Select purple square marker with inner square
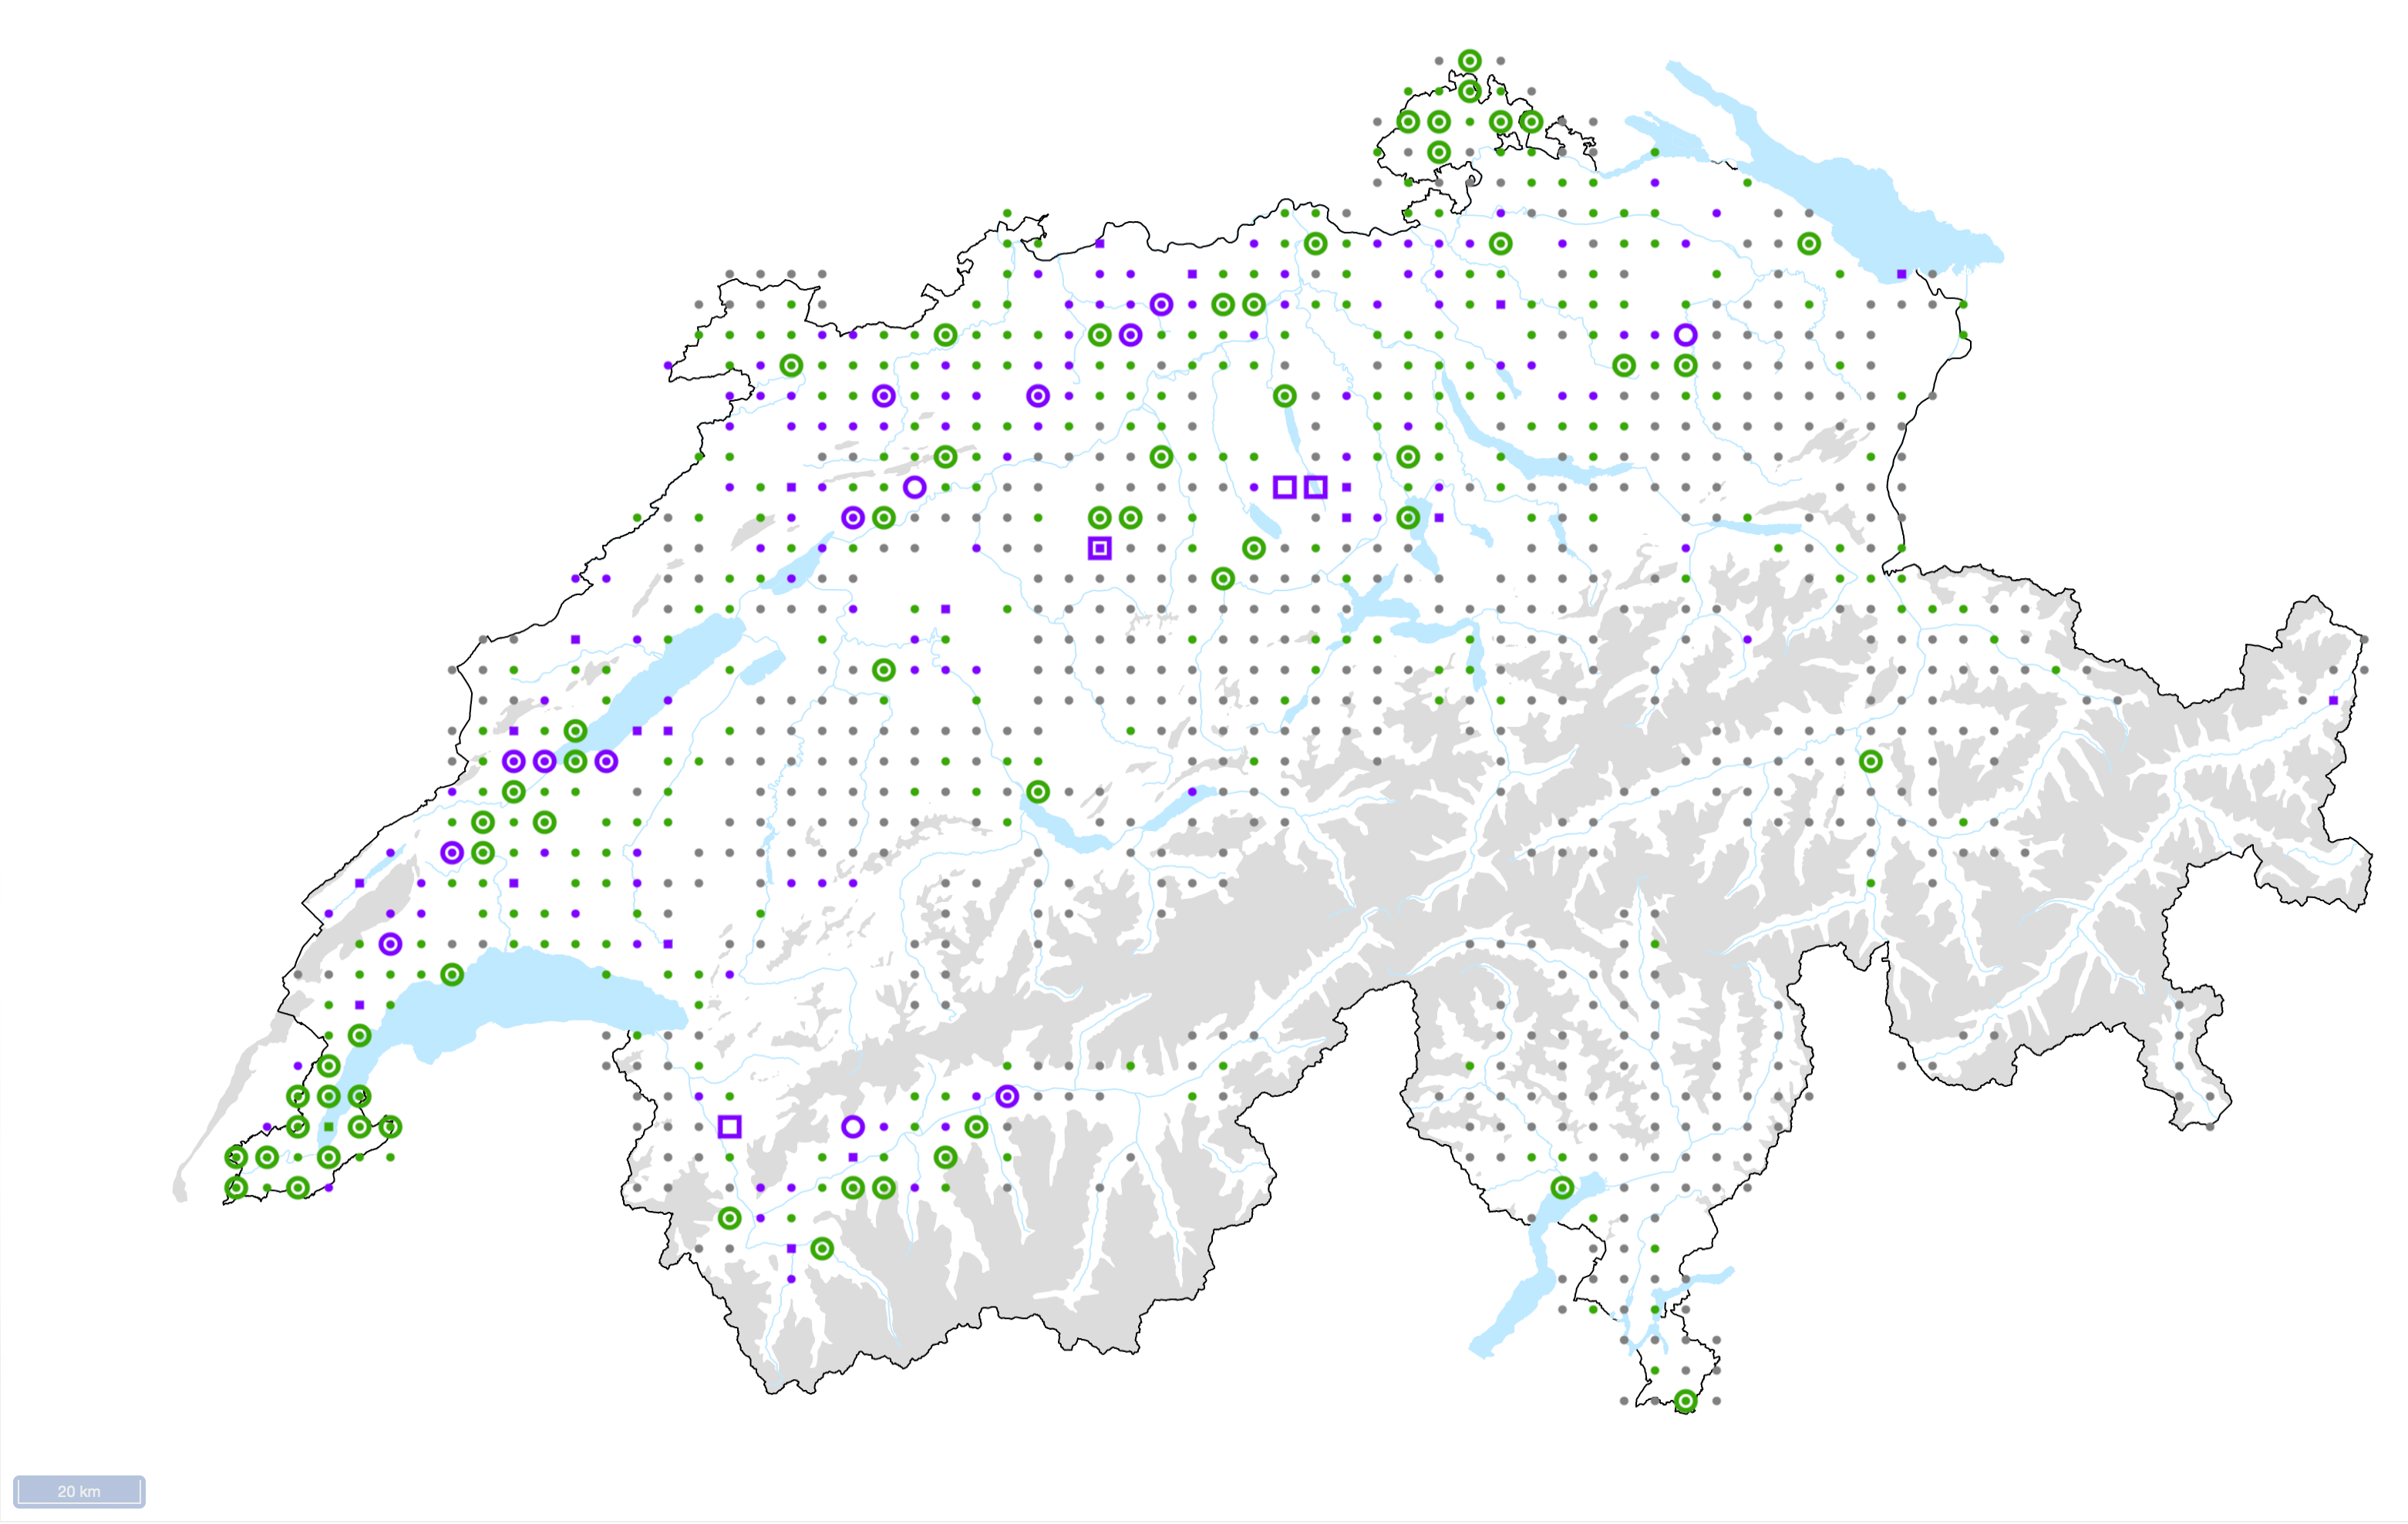This screenshot has width=2408, height=1524. coord(1099,548)
